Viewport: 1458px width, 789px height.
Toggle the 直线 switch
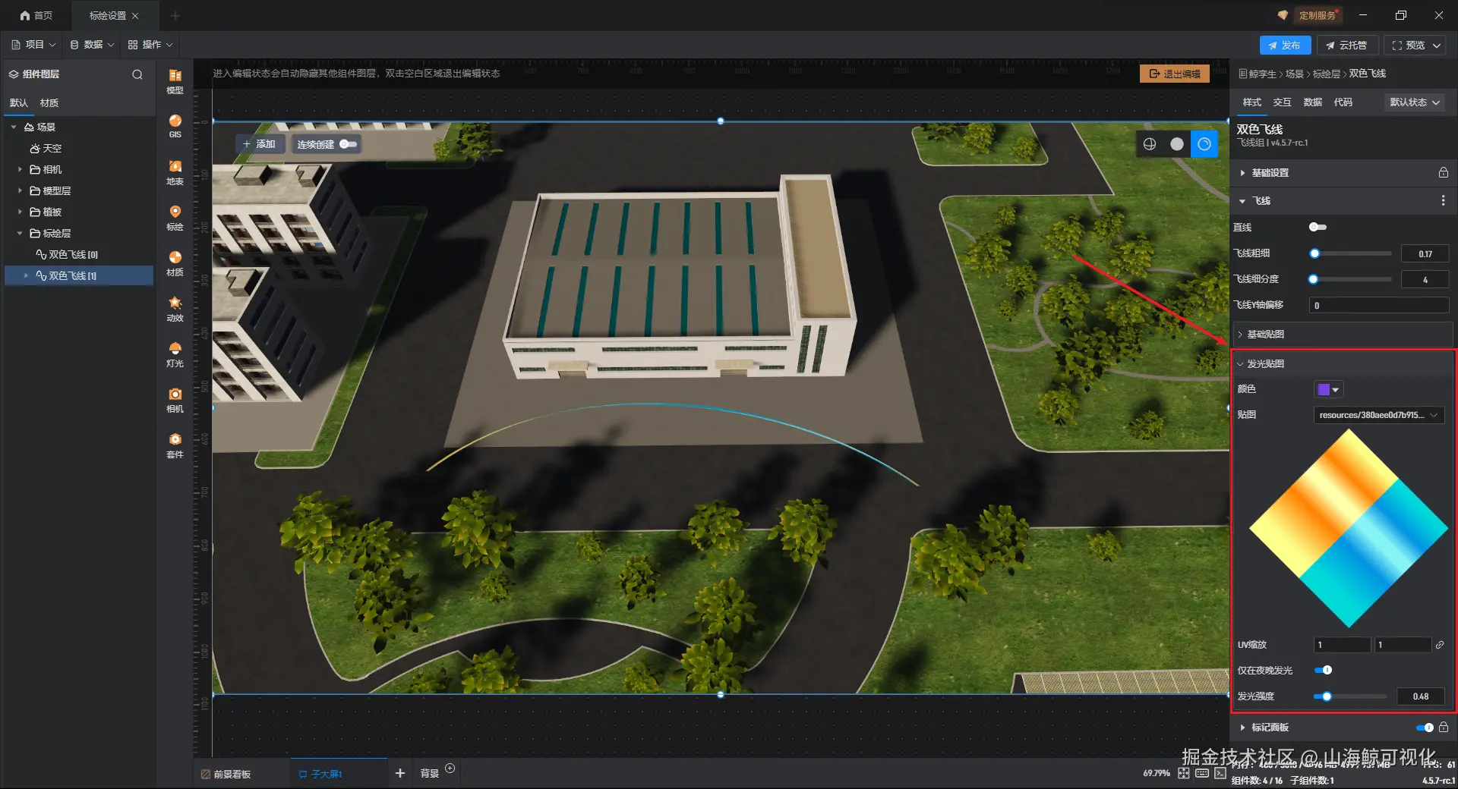1318,227
